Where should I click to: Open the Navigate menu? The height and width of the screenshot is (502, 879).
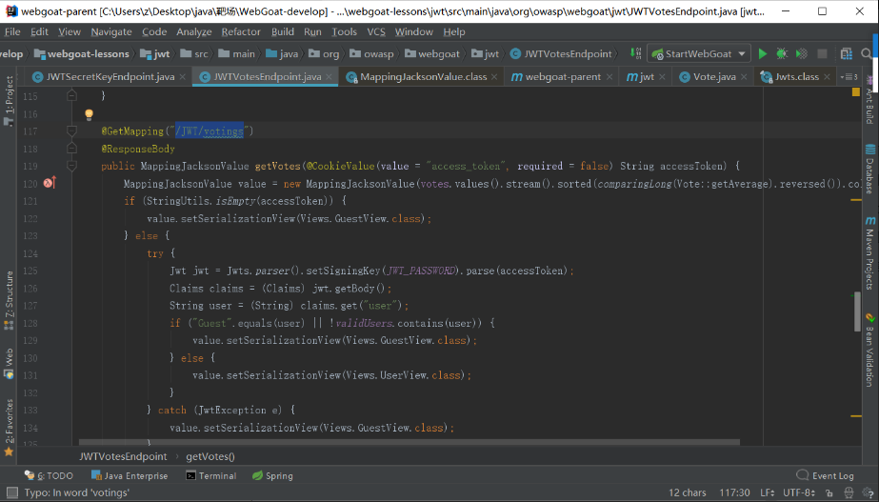pos(111,32)
